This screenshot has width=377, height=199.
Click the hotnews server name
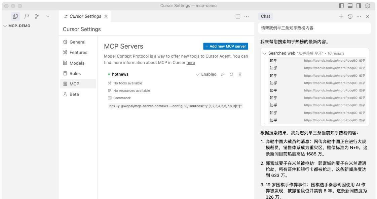(120, 74)
